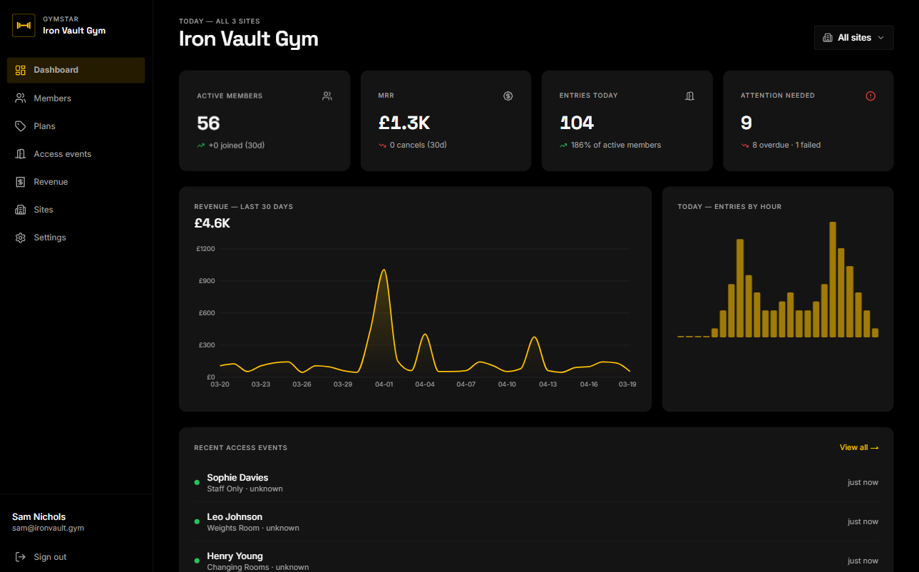The height and width of the screenshot is (572, 919).
Task: Click the people icon on the Active Members card
Action: click(x=327, y=95)
